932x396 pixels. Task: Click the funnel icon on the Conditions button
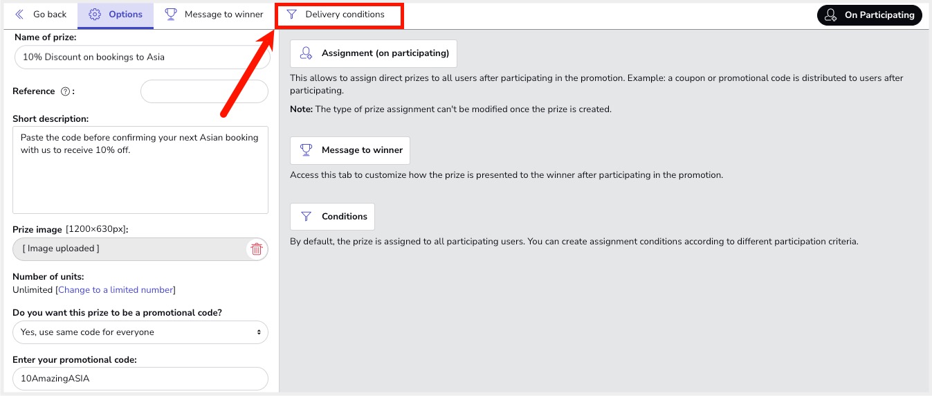pyautogui.click(x=306, y=217)
